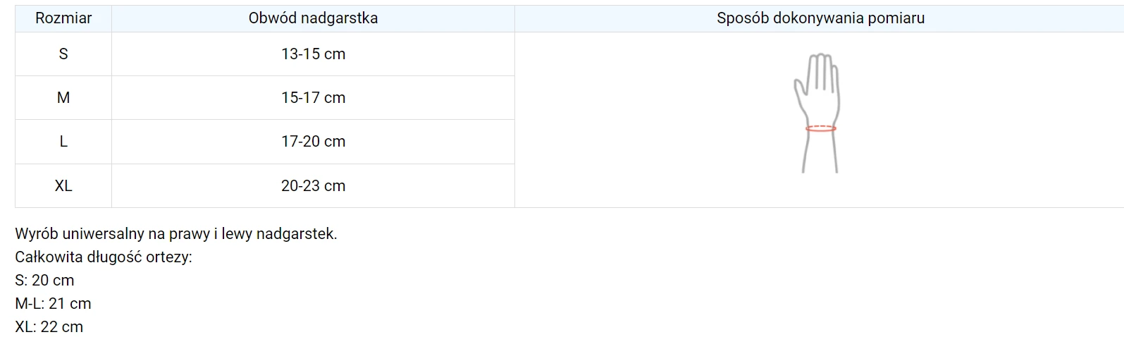Click the 17-20 cm wrist value
The width and height of the screenshot is (1124, 337).
pos(313,142)
